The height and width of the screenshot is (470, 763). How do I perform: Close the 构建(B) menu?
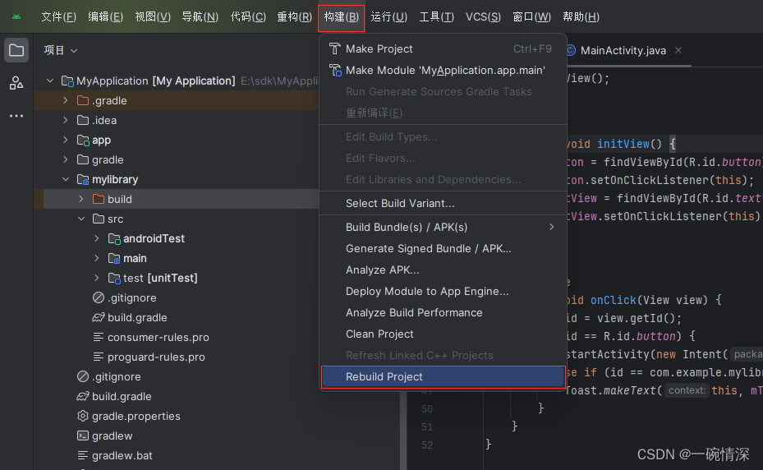click(x=342, y=17)
